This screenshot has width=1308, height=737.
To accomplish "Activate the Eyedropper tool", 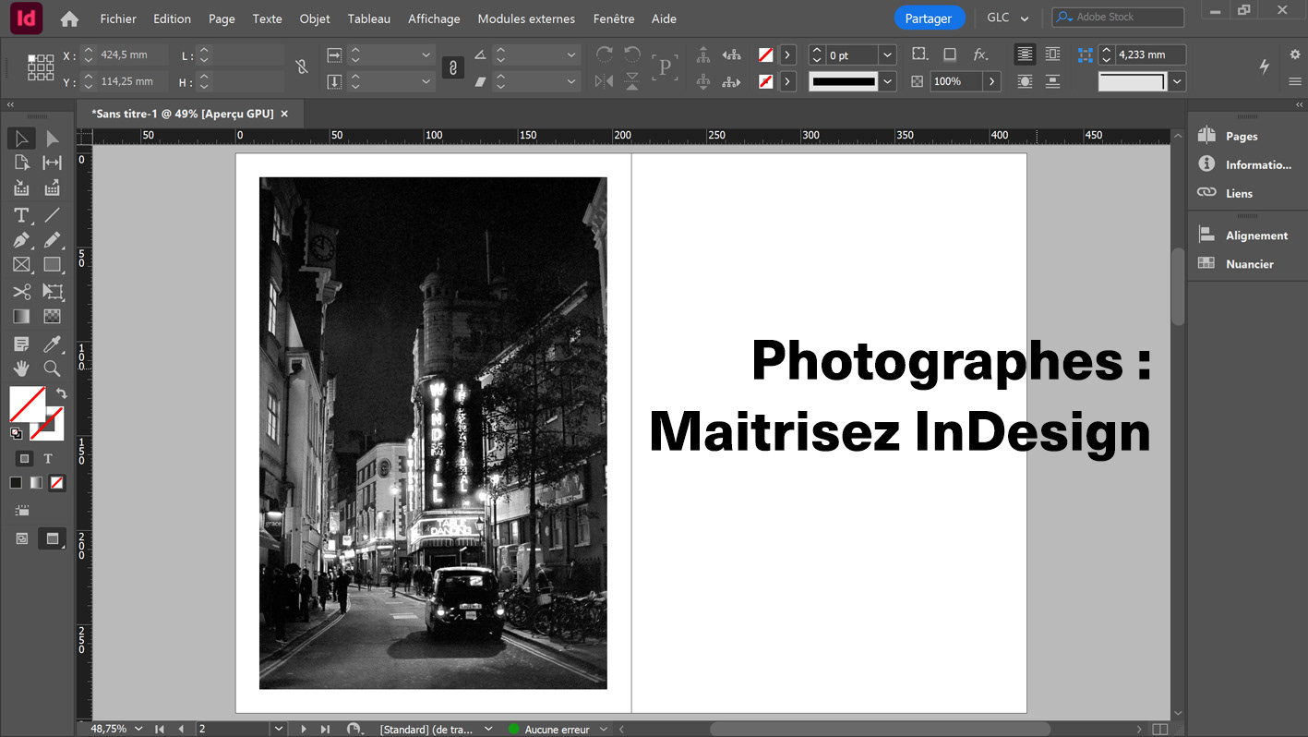I will coord(53,344).
